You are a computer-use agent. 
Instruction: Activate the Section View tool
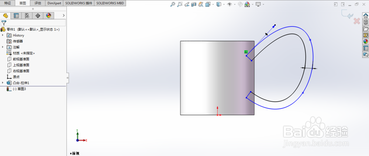click(x=194, y=4)
